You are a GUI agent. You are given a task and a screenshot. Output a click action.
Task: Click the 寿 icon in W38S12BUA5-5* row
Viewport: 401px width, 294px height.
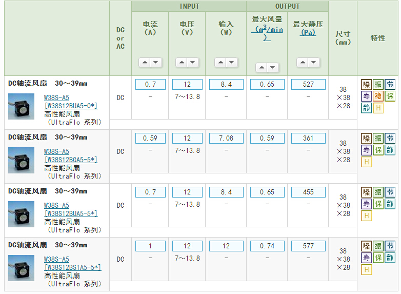point(366,204)
